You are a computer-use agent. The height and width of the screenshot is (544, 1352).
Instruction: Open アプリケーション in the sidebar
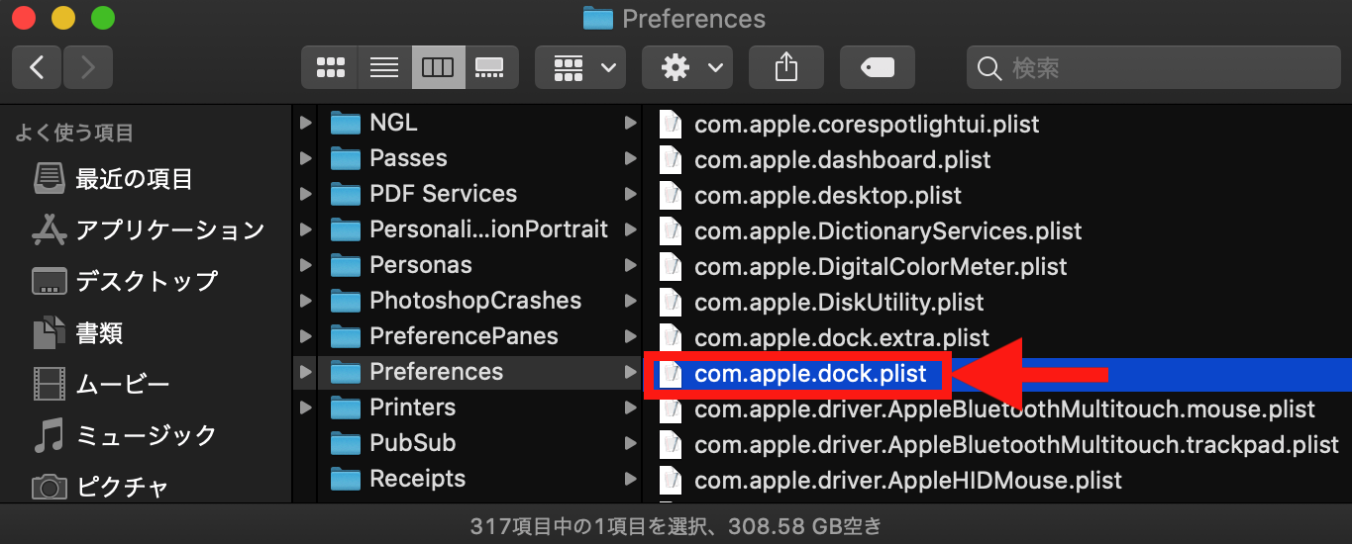[x=169, y=230]
